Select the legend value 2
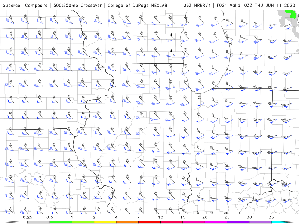Image resolution: width=299 pixels, height=224 pixels. tap(94, 217)
